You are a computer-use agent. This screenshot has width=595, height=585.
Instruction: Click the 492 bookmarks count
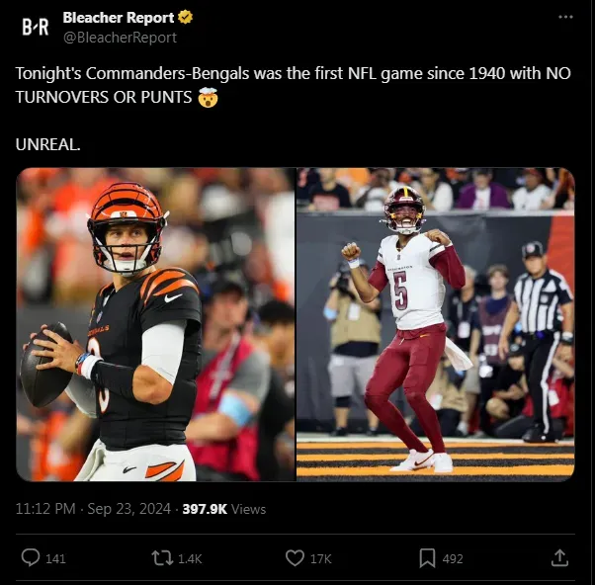pyautogui.click(x=453, y=558)
